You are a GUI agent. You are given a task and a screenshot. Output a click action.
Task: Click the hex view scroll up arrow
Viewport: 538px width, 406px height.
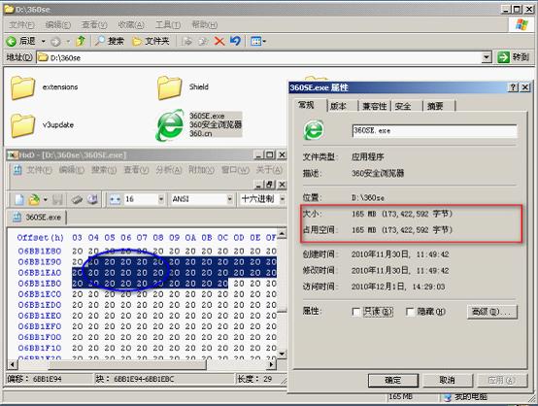coord(282,234)
